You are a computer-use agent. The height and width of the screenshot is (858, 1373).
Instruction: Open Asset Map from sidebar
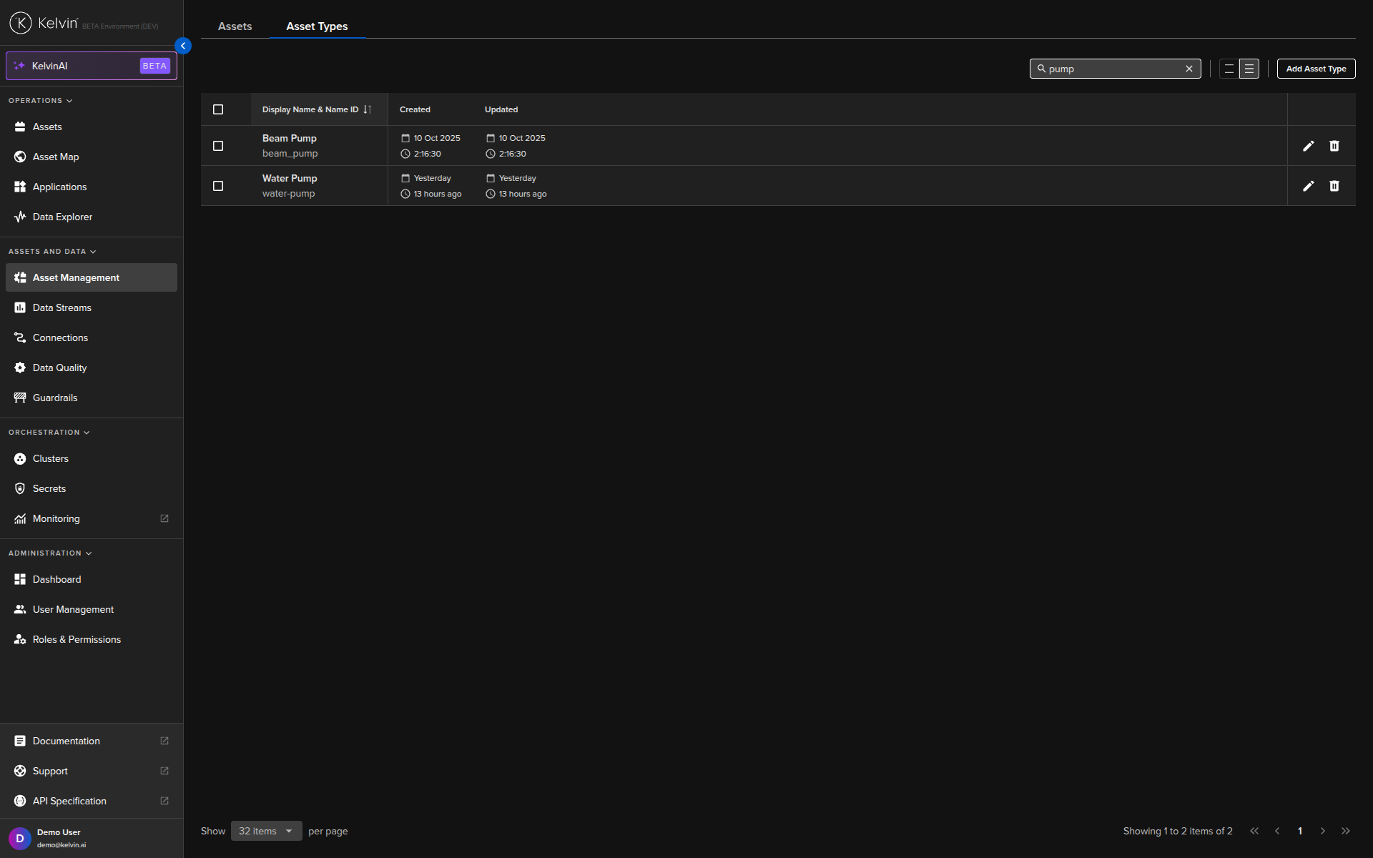click(x=56, y=157)
